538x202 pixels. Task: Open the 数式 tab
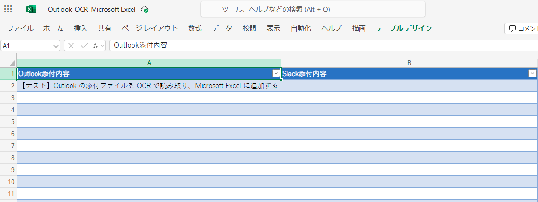194,28
